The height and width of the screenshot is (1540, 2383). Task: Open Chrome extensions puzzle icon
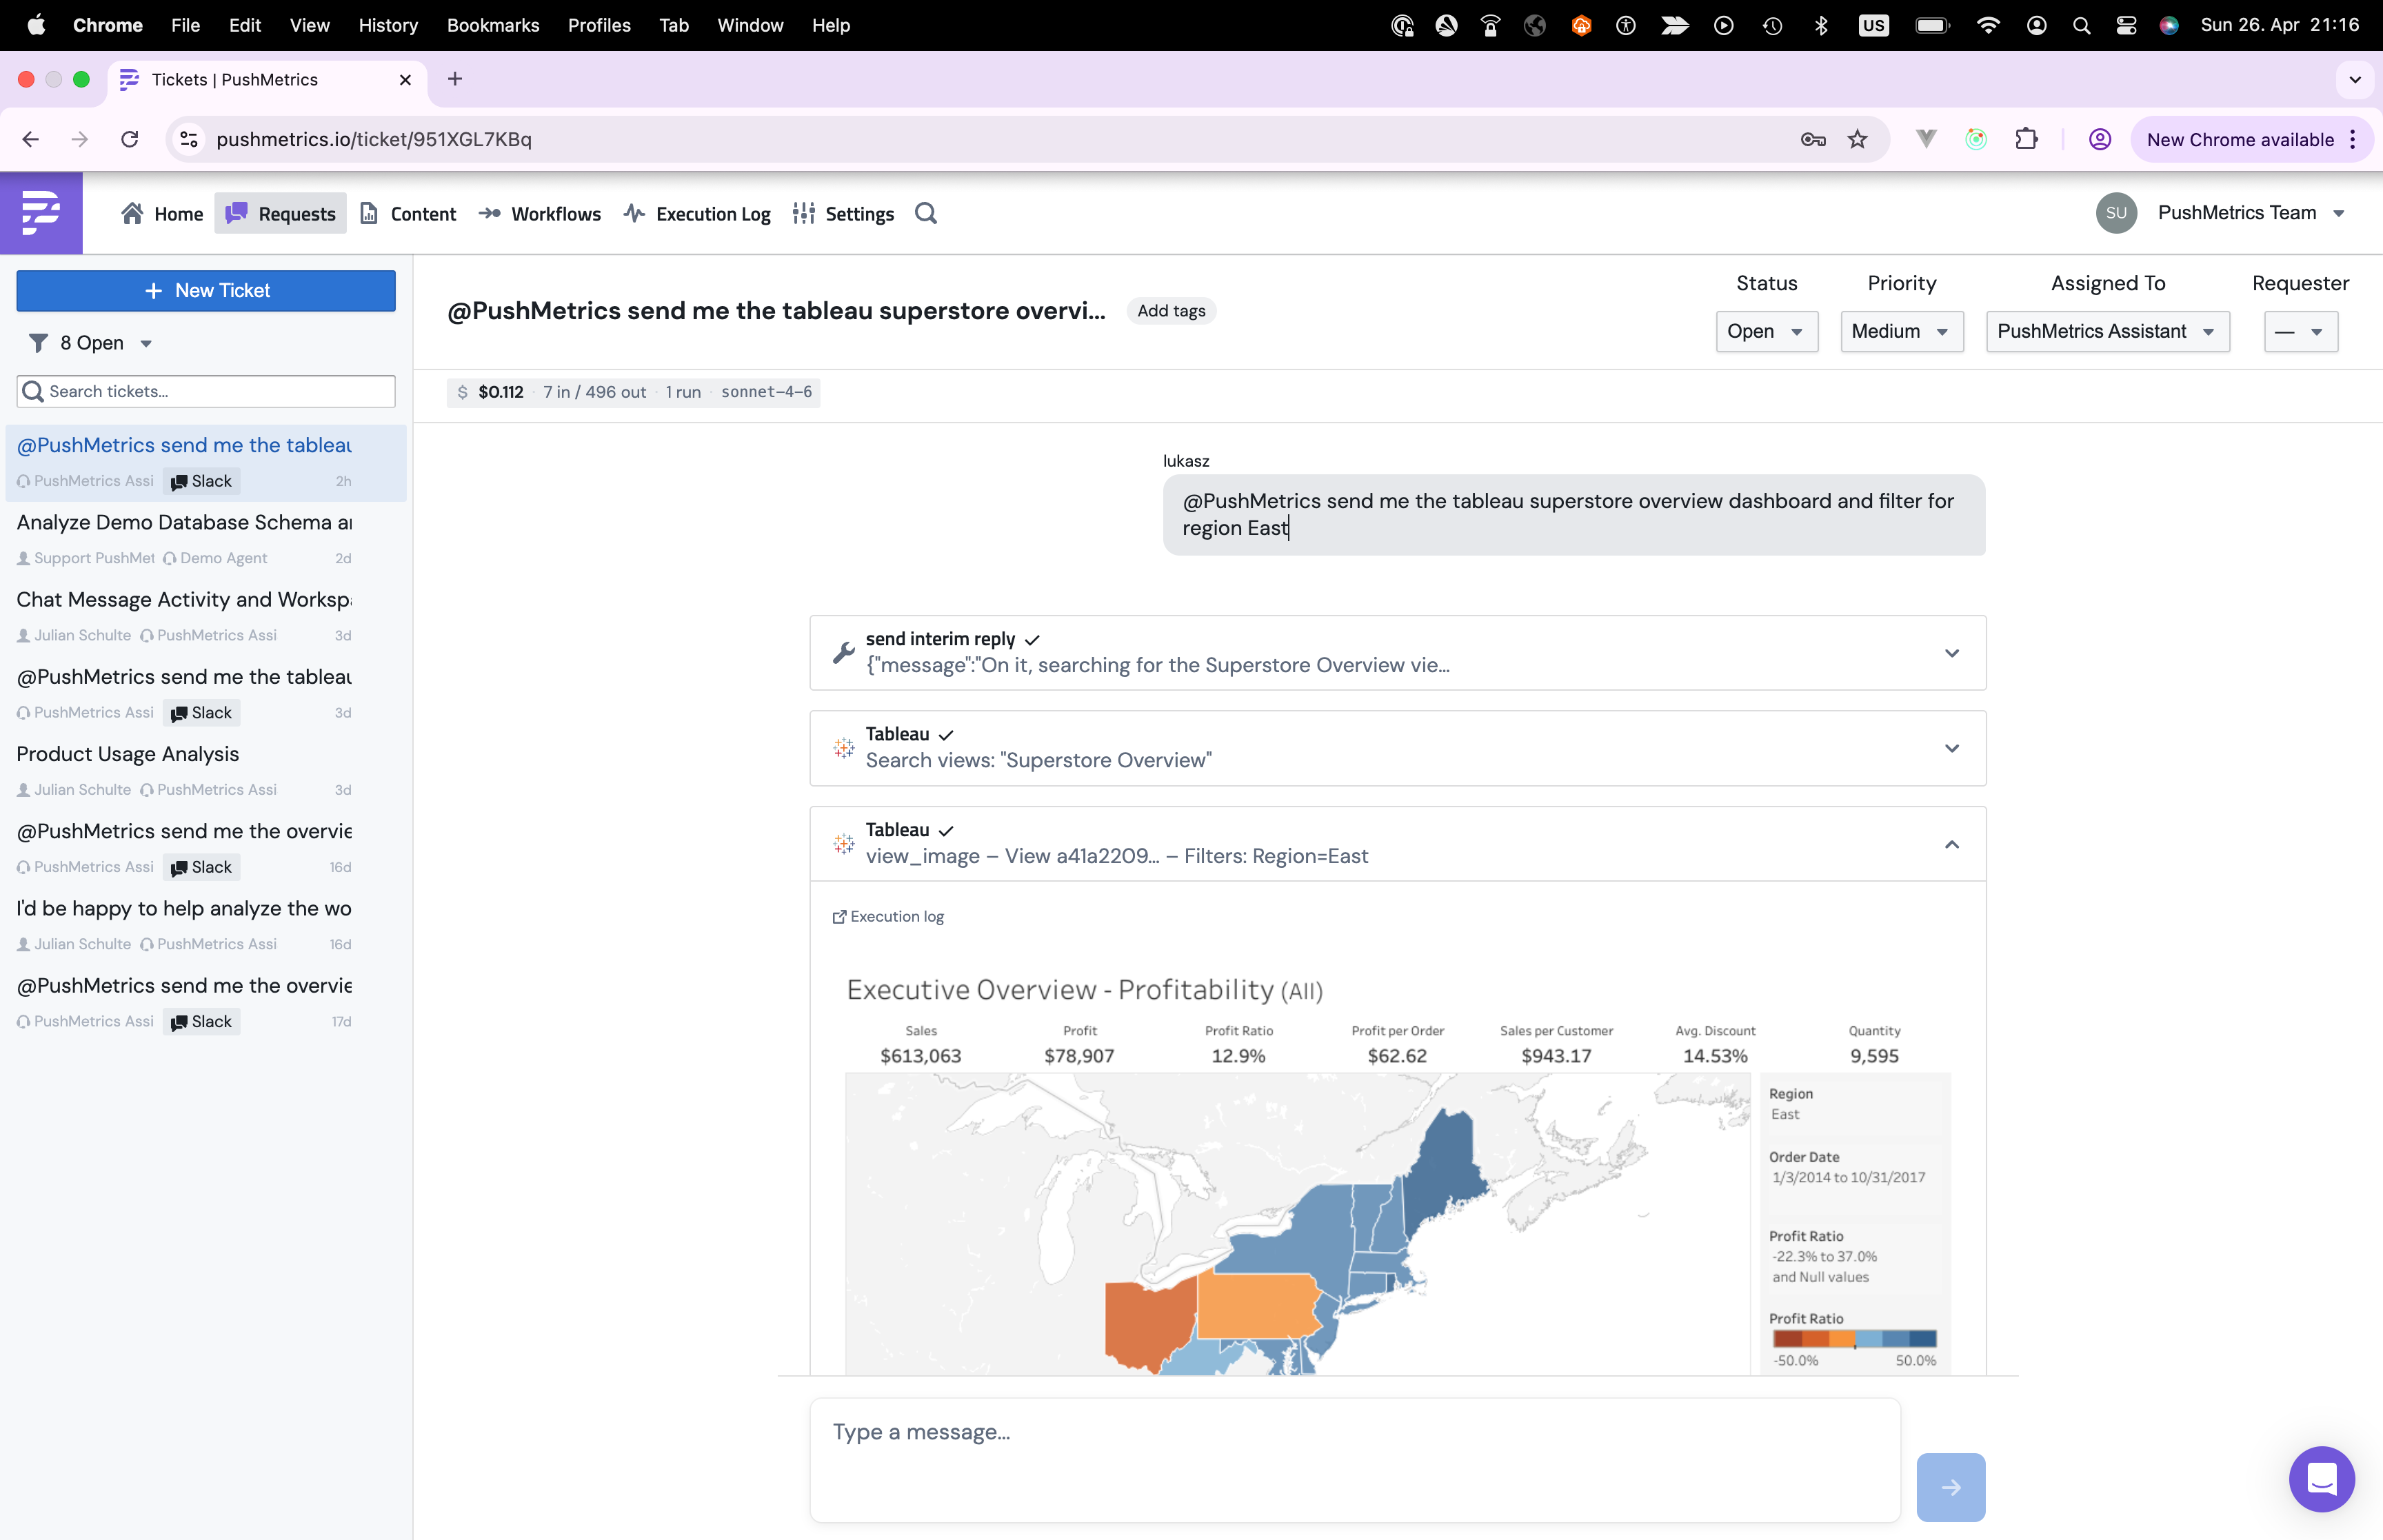tap(2026, 139)
